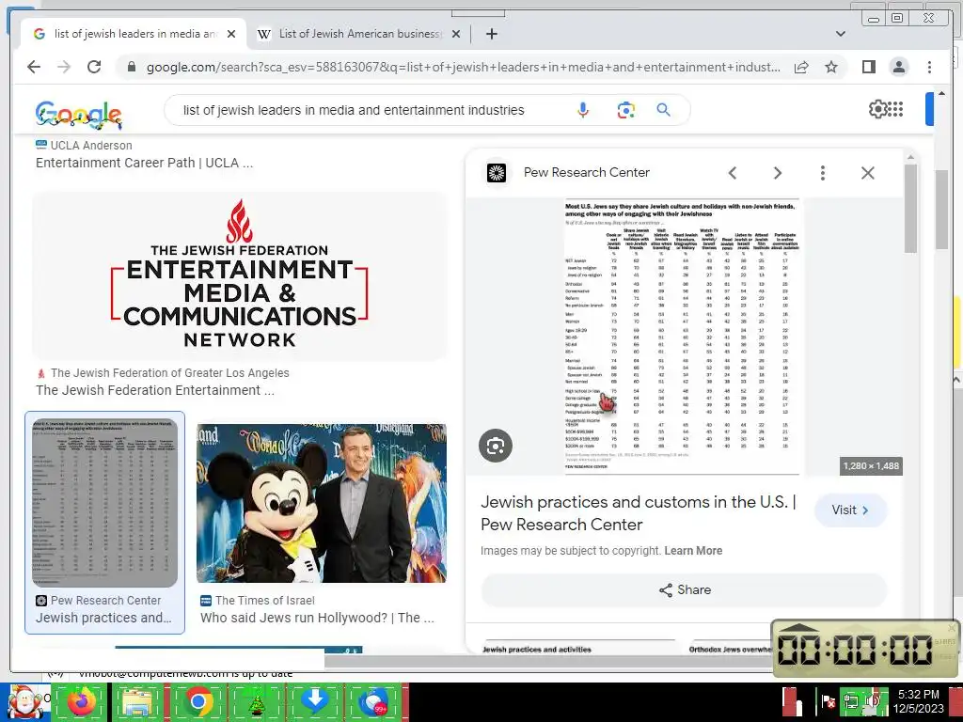Image resolution: width=963 pixels, height=722 pixels.
Task: Switch to the List of Jewish American business tab
Action: pyautogui.click(x=359, y=34)
